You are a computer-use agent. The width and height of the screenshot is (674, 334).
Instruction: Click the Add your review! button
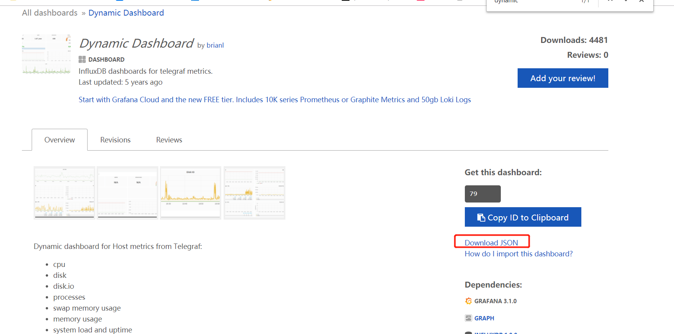(x=563, y=78)
